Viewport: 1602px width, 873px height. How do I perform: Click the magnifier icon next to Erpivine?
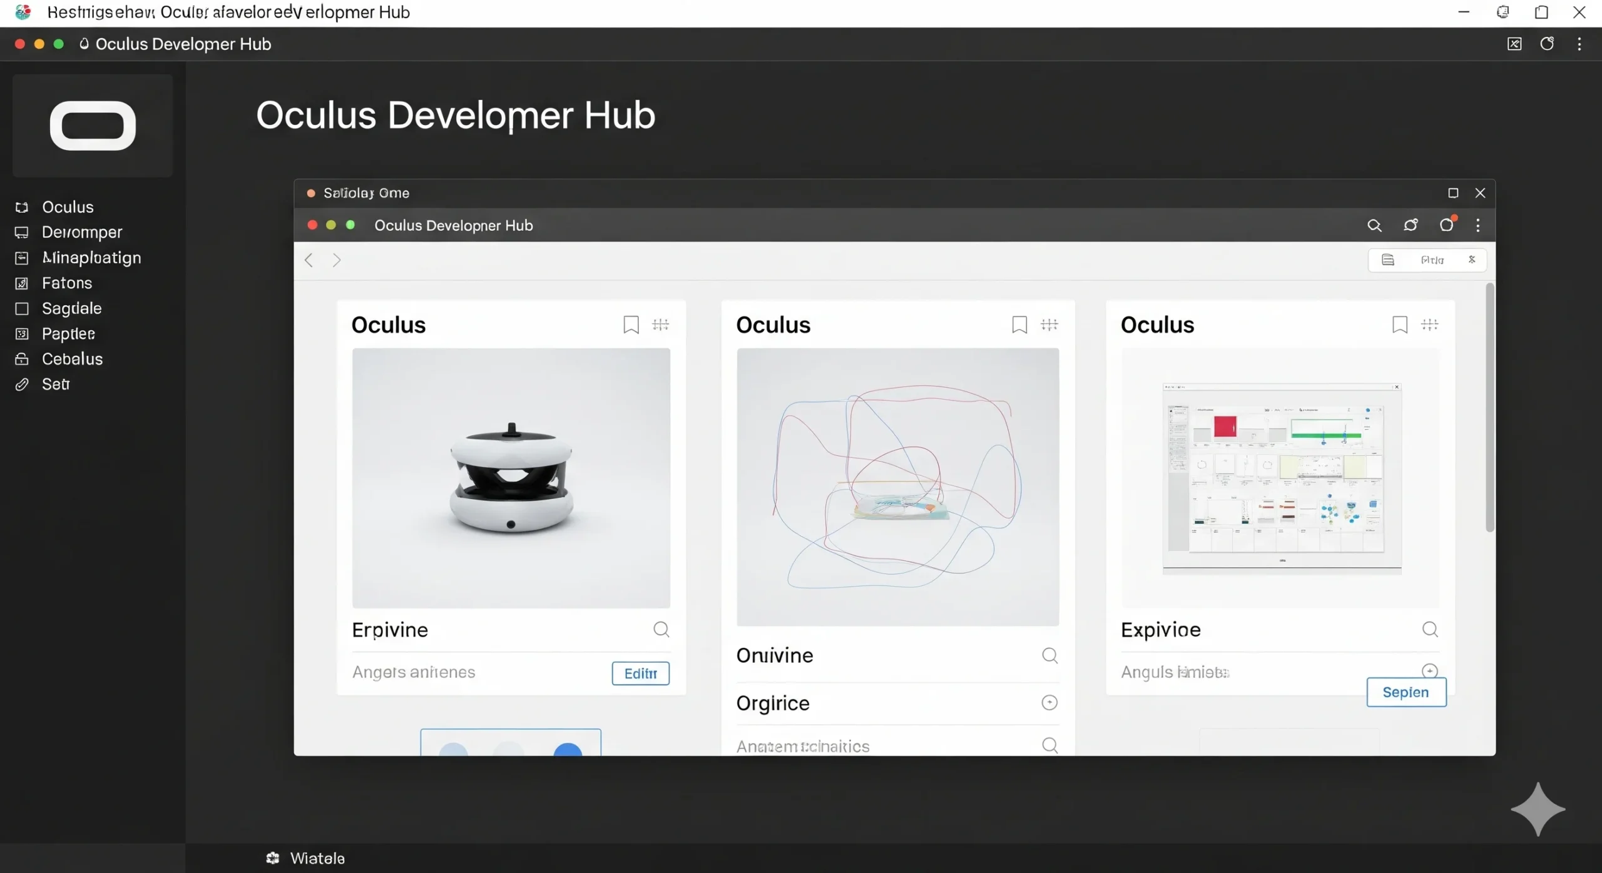(x=661, y=629)
